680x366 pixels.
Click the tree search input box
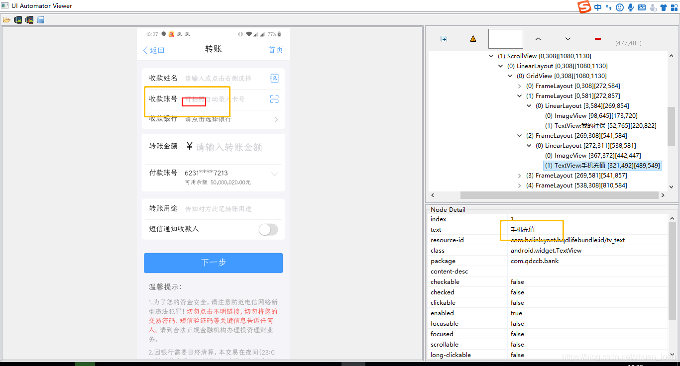506,39
